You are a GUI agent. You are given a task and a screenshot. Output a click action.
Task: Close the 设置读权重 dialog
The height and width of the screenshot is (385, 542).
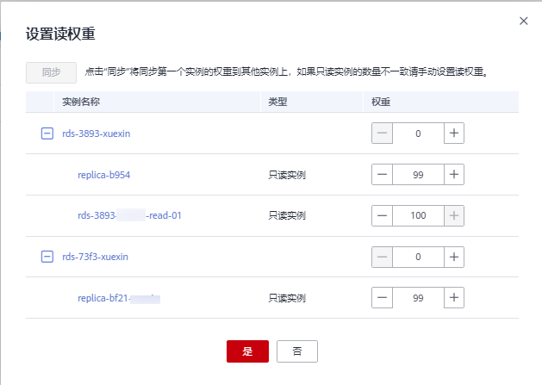(x=523, y=21)
